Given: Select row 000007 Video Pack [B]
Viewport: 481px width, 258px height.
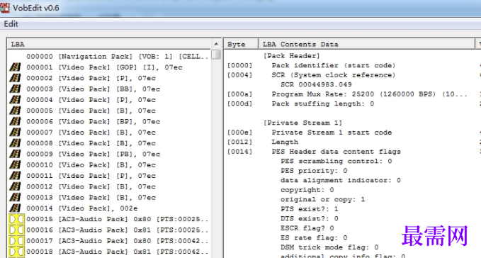Looking at the screenshot, I should tap(91, 133).
